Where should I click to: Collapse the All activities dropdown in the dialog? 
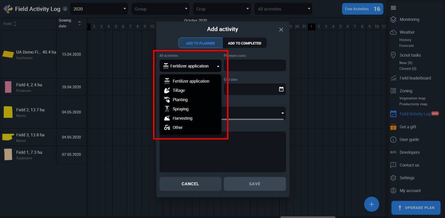(218, 66)
